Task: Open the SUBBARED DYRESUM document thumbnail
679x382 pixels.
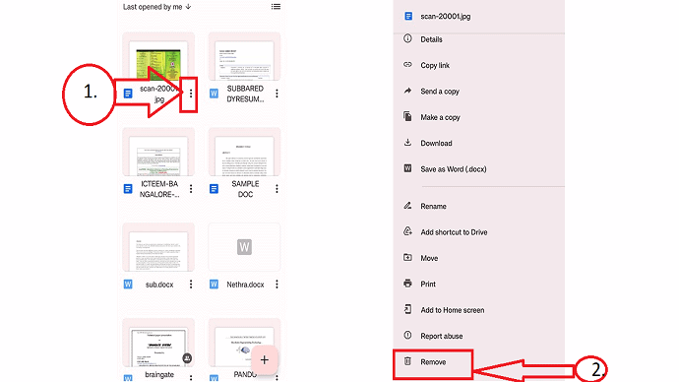Action: pyautogui.click(x=244, y=56)
